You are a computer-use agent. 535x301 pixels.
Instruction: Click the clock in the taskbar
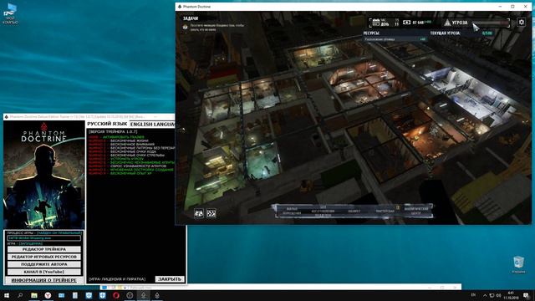[x=511, y=295]
